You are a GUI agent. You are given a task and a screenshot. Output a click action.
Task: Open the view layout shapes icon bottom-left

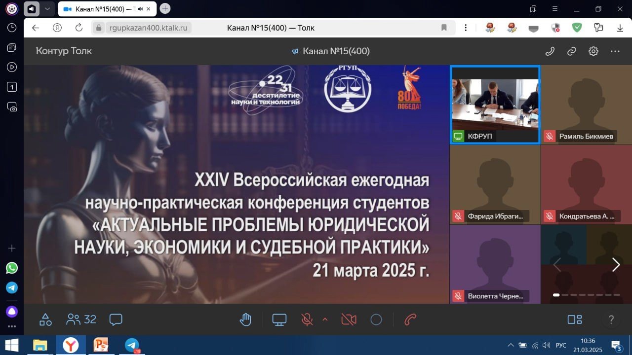pos(46,319)
